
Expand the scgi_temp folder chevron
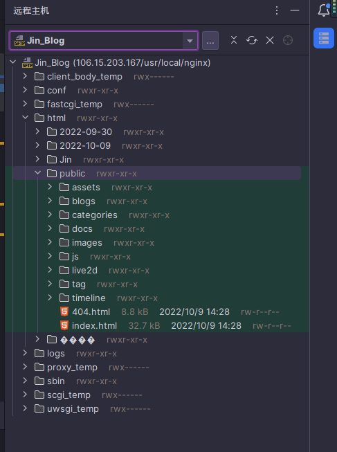[25, 395]
